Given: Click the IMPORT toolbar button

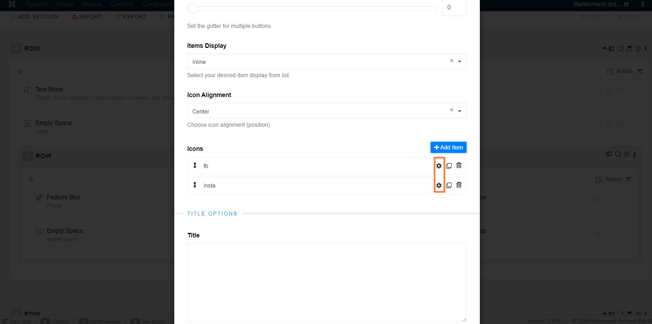Looking at the screenshot, I should coord(87,17).
